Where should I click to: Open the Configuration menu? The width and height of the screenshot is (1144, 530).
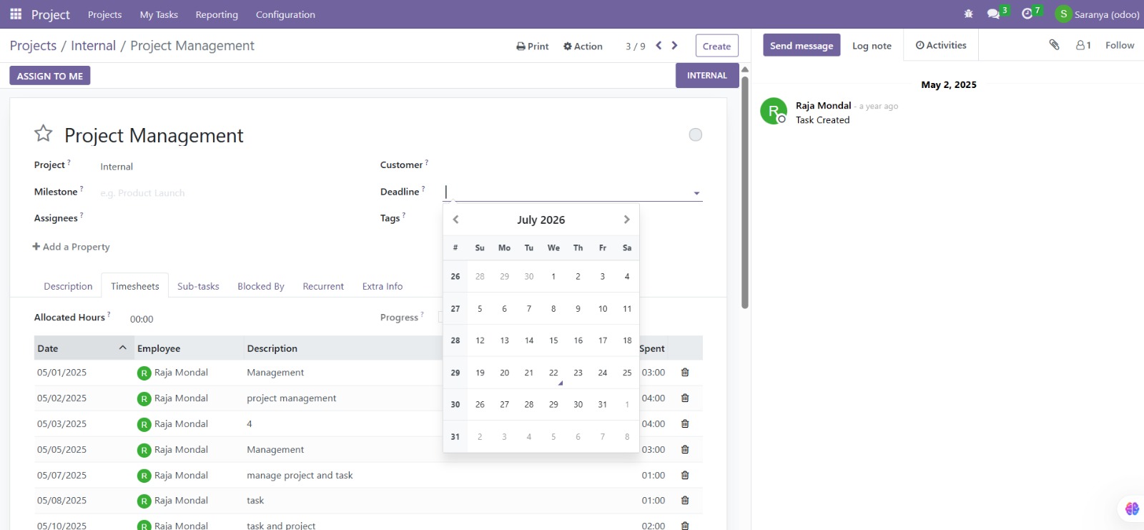click(x=285, y=14)
